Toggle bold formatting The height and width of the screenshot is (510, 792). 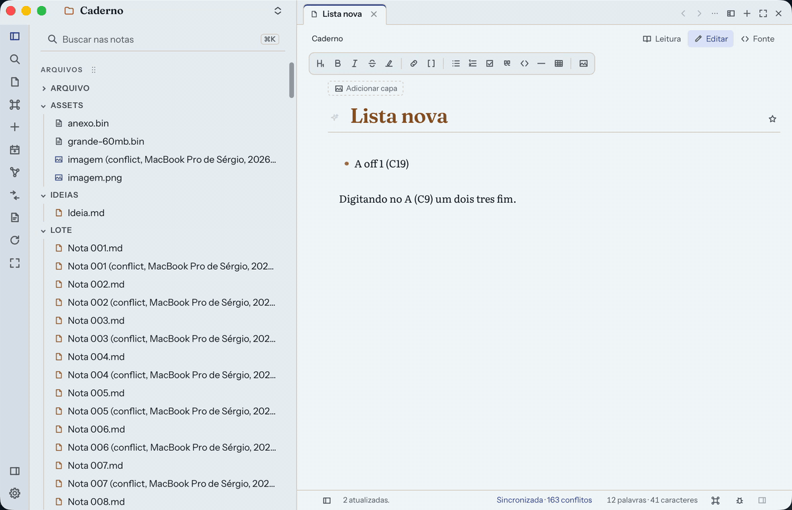coord(338,64)
